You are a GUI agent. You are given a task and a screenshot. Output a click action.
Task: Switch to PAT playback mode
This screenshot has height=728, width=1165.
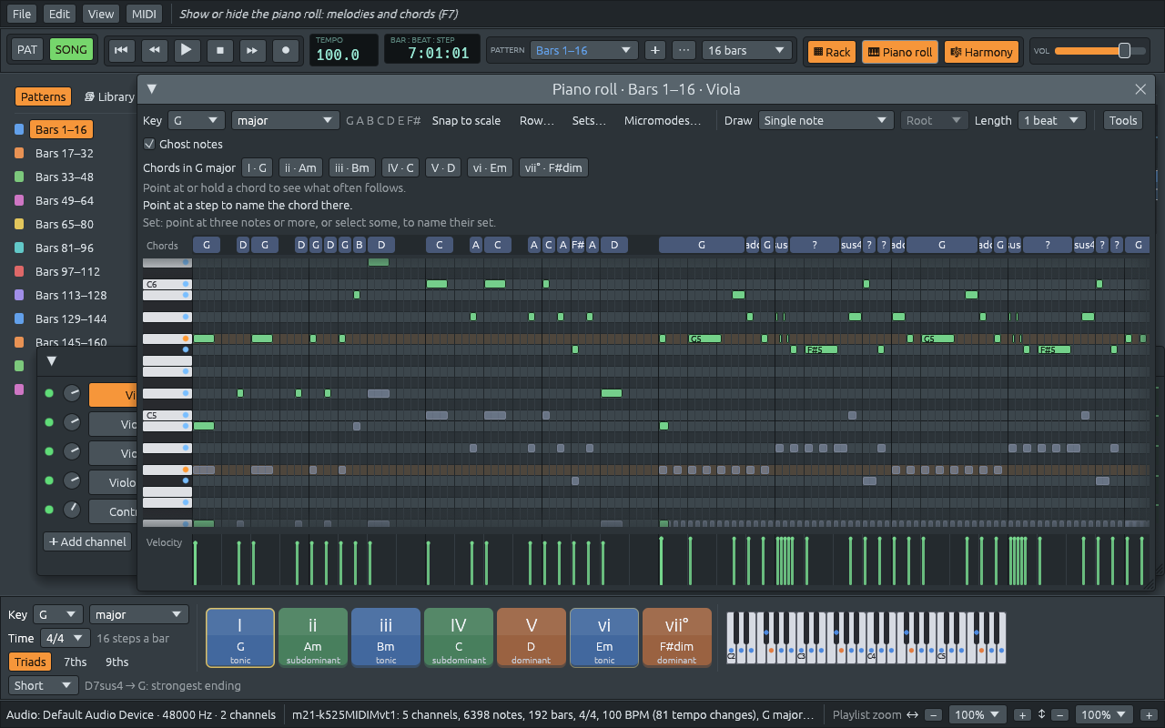click(27, 50)
